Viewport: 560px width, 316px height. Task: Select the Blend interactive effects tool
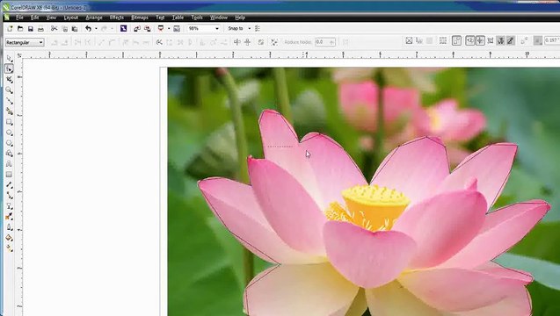10,206
